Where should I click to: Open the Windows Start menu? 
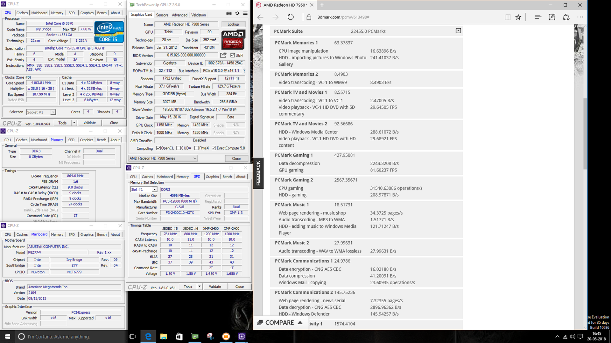pos(8,337)
